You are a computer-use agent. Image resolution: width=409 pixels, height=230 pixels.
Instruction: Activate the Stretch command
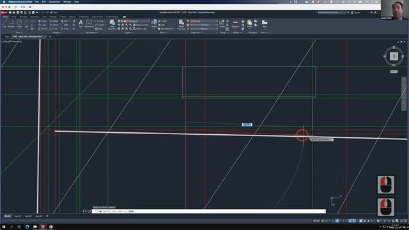point(42,29)
